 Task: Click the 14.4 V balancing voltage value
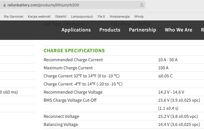179,125
